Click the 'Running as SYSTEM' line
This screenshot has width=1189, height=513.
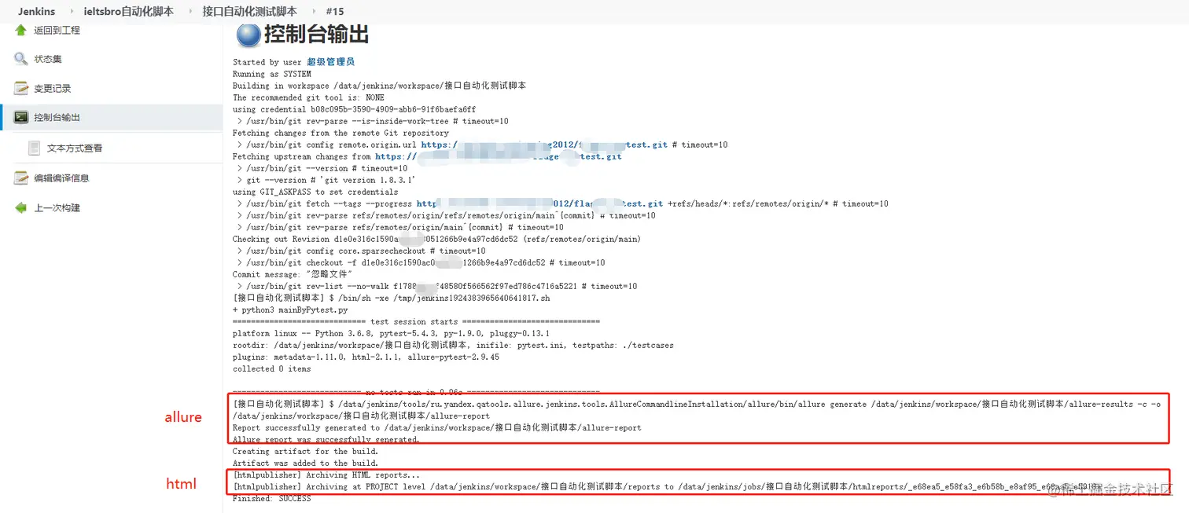272,74
